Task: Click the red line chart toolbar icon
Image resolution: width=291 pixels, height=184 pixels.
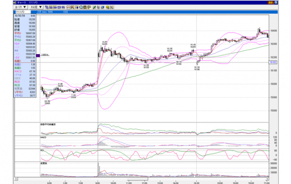Action: click(69, 7)
